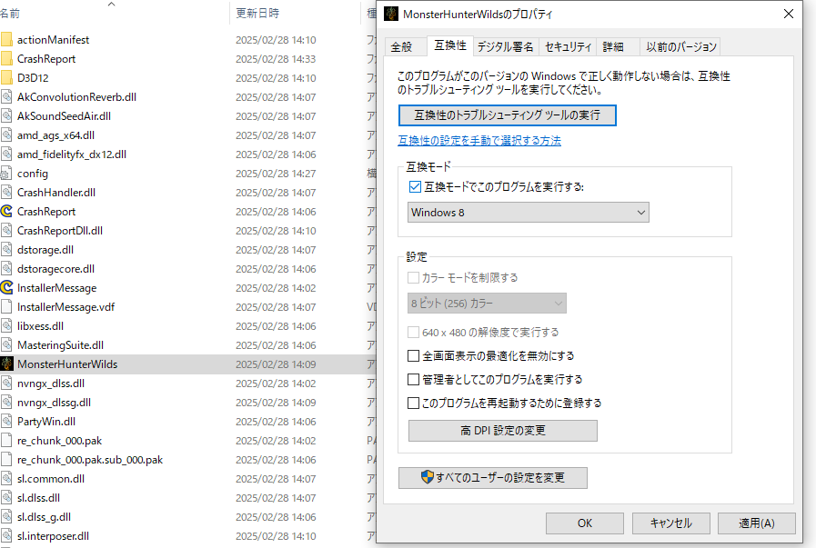Viewport: 816px width, 548px height.
Task: Click the PartyWin.dll file icon
Action: pyautogui.click(x=6, y=421)
